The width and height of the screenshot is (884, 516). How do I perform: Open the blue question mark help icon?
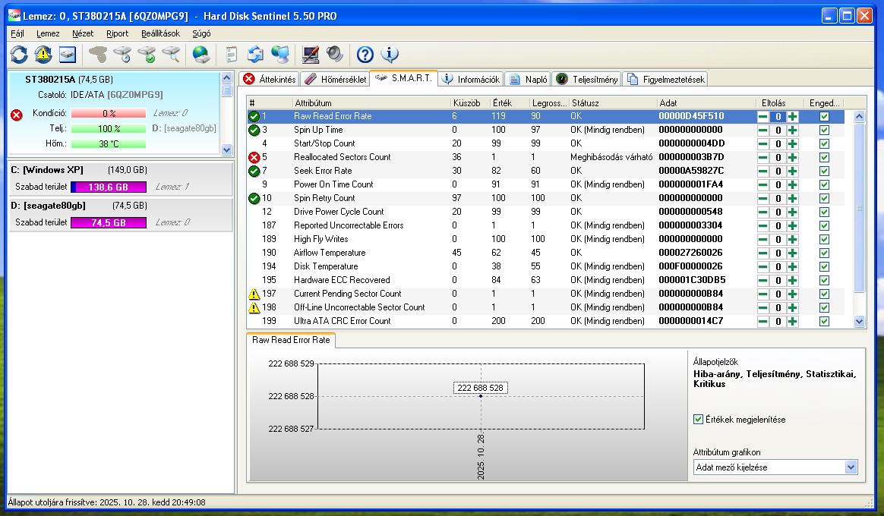[365, 55]
